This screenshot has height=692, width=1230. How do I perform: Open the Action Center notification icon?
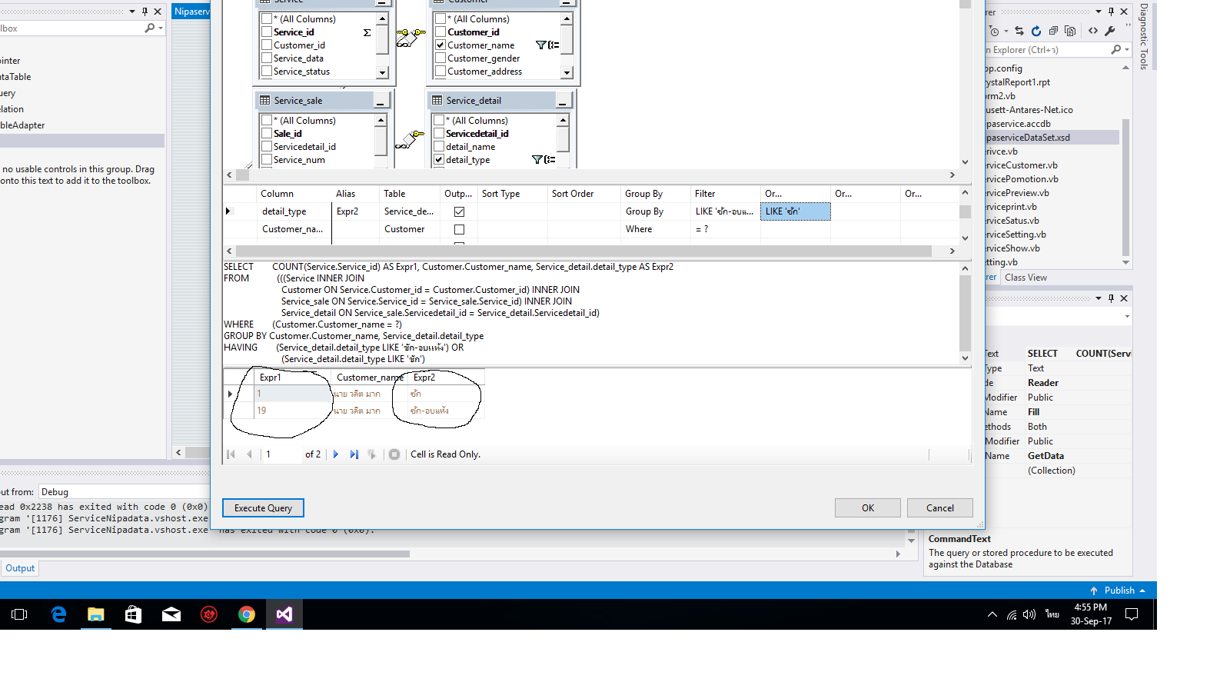(1132, 614)
